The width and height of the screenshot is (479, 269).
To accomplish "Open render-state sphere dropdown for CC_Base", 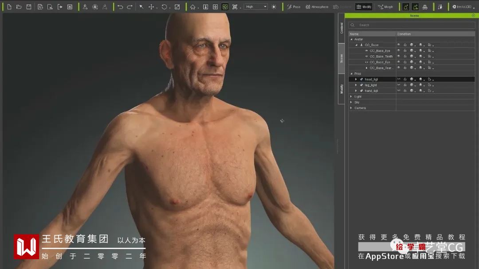I will tap(412, 45).
